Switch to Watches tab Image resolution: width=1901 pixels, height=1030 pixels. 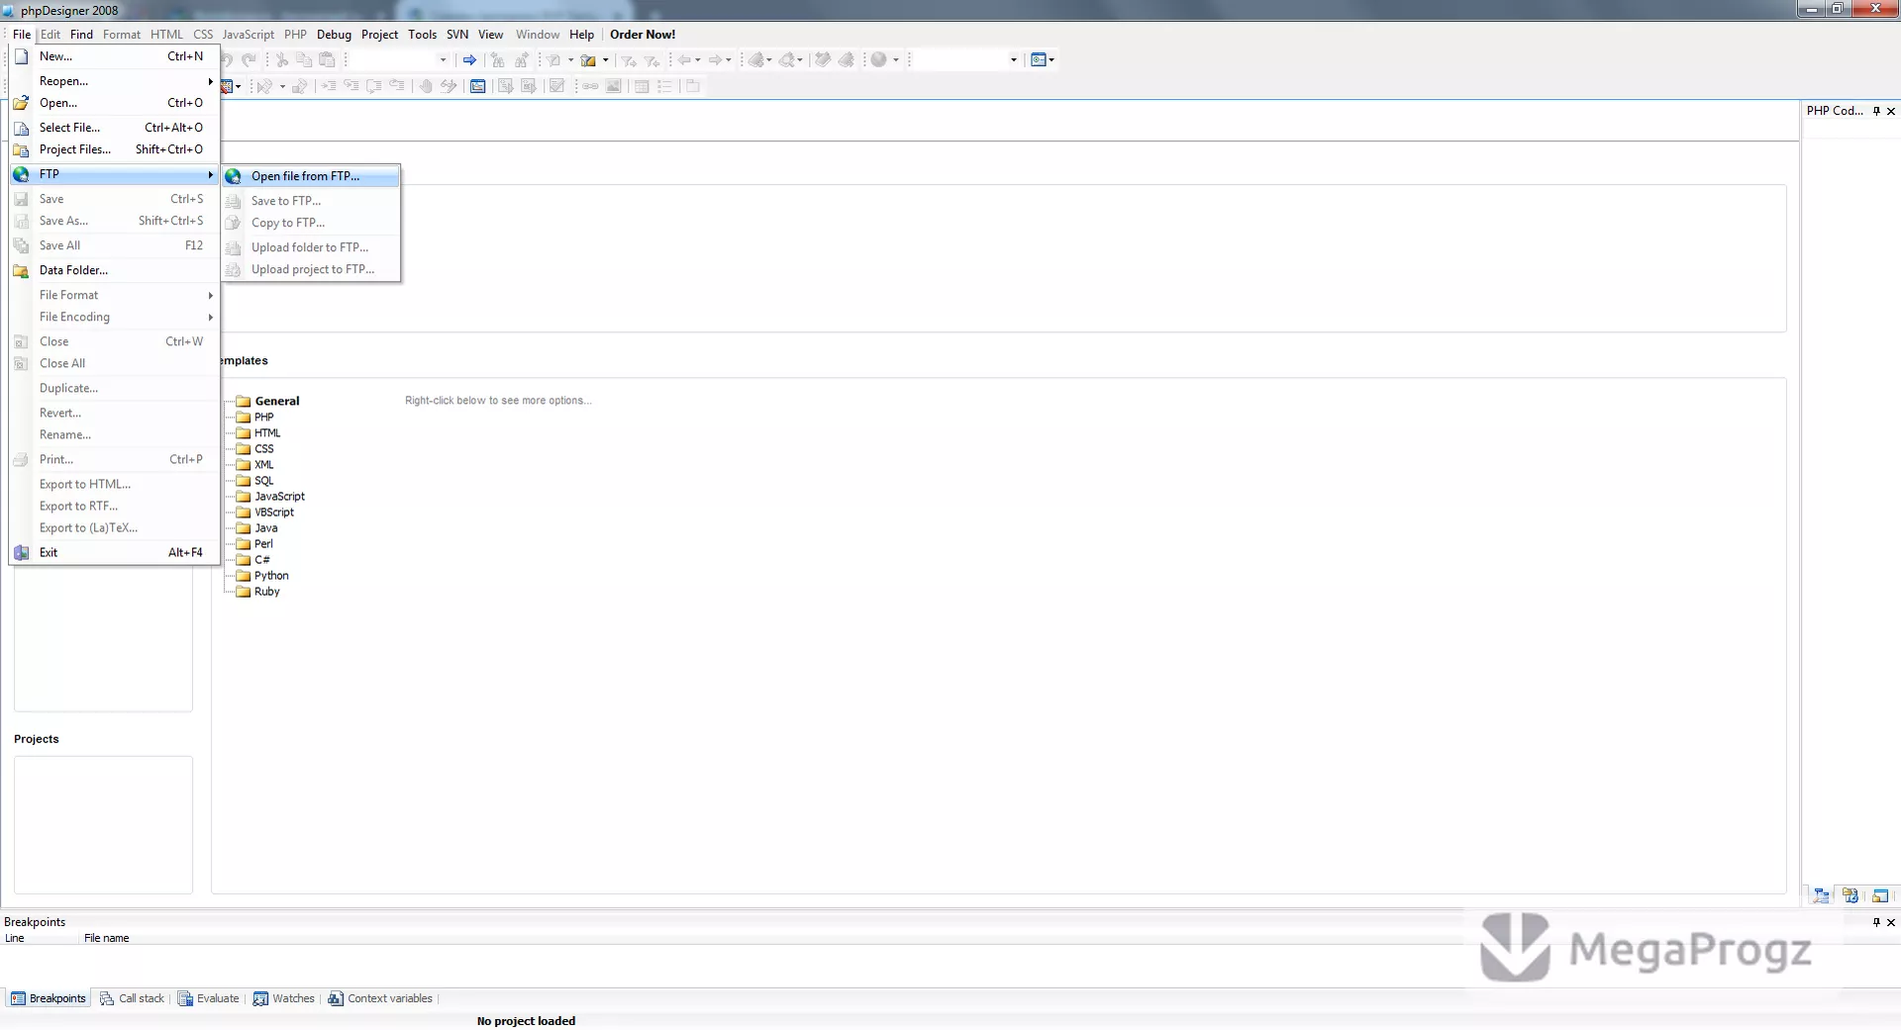click(283, 998)
